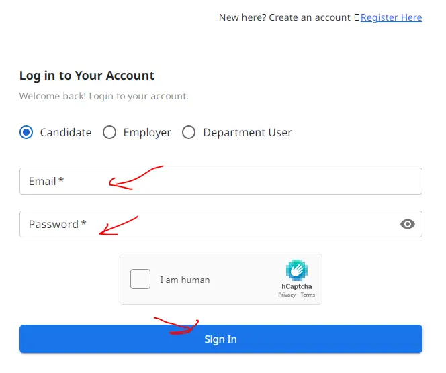This screenshot has width=446, height=373.
Task: Focus the Email input field
Action: coord(220,181)
